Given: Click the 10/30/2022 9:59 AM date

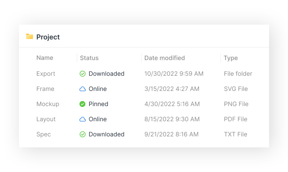Looking at the screenshot, I should click(x=174, y=74).
